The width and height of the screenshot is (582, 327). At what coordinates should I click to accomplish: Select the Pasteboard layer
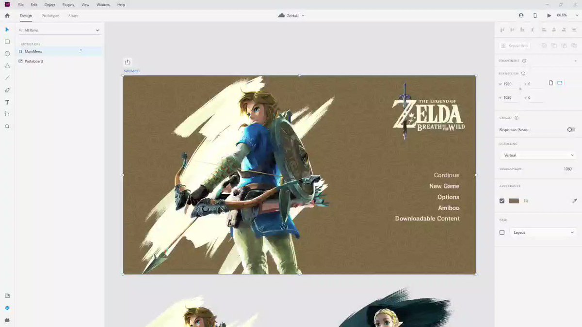[x=59, y=61]
